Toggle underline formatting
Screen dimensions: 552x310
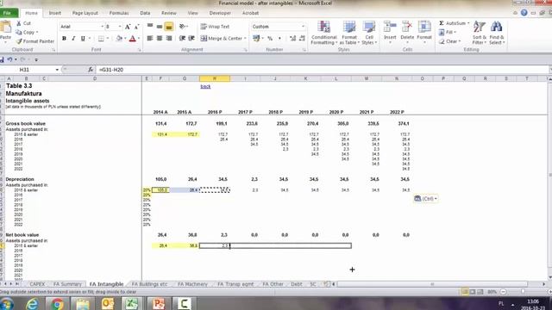pos(83,38)
